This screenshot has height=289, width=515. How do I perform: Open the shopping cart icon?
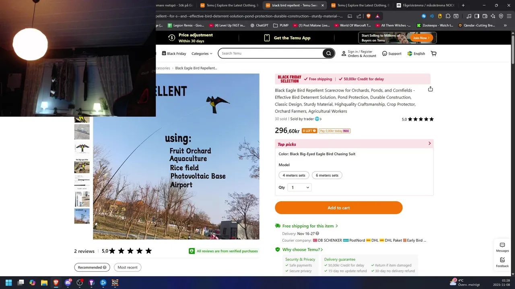(433, 53)
